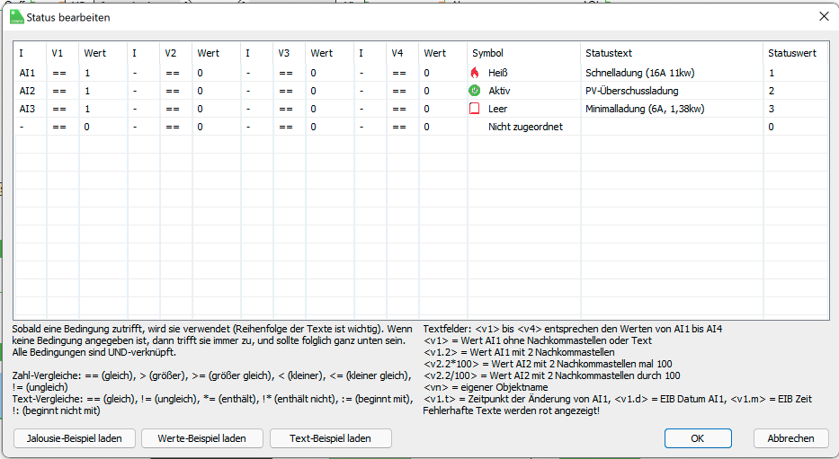Click the Nicht zugeordnet symbol cell
This screenshot has height=459, width=839.
point(524,127)
